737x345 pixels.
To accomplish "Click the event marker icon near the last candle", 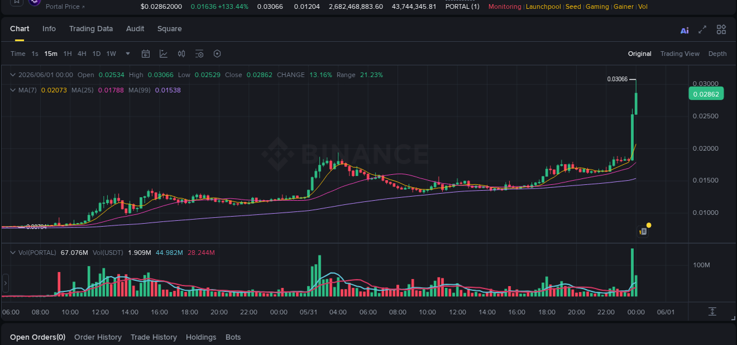I will pyautogui.click(x=643, y=231).
